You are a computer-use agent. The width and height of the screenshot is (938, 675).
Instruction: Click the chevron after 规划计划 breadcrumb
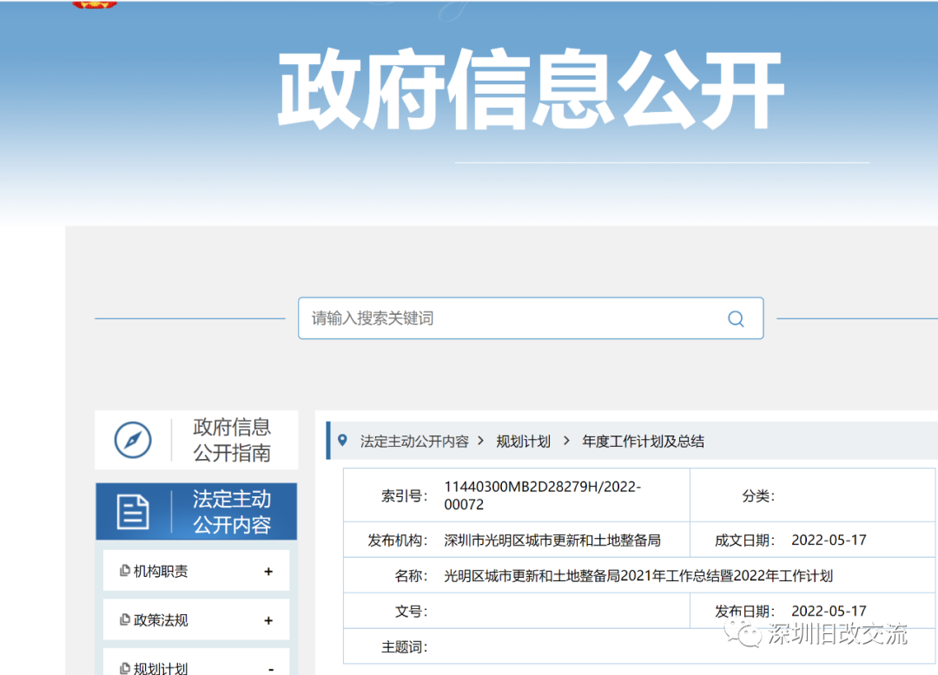point(566,442)
